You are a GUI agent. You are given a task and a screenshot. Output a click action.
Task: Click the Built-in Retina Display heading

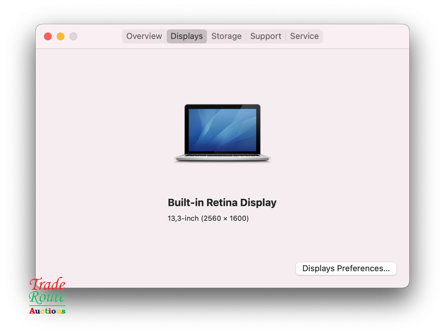coord(222,202)
